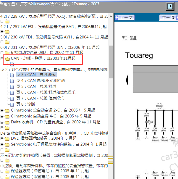The height and width of the screenshot is (179, 178).
Task: Expand 保险丝方案（双蓄电池）folder
Action: click(2, 177)
